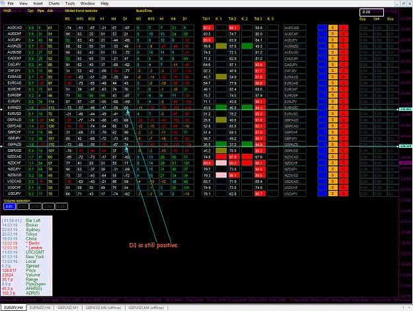Open the File menu

(x=11, y=3)
